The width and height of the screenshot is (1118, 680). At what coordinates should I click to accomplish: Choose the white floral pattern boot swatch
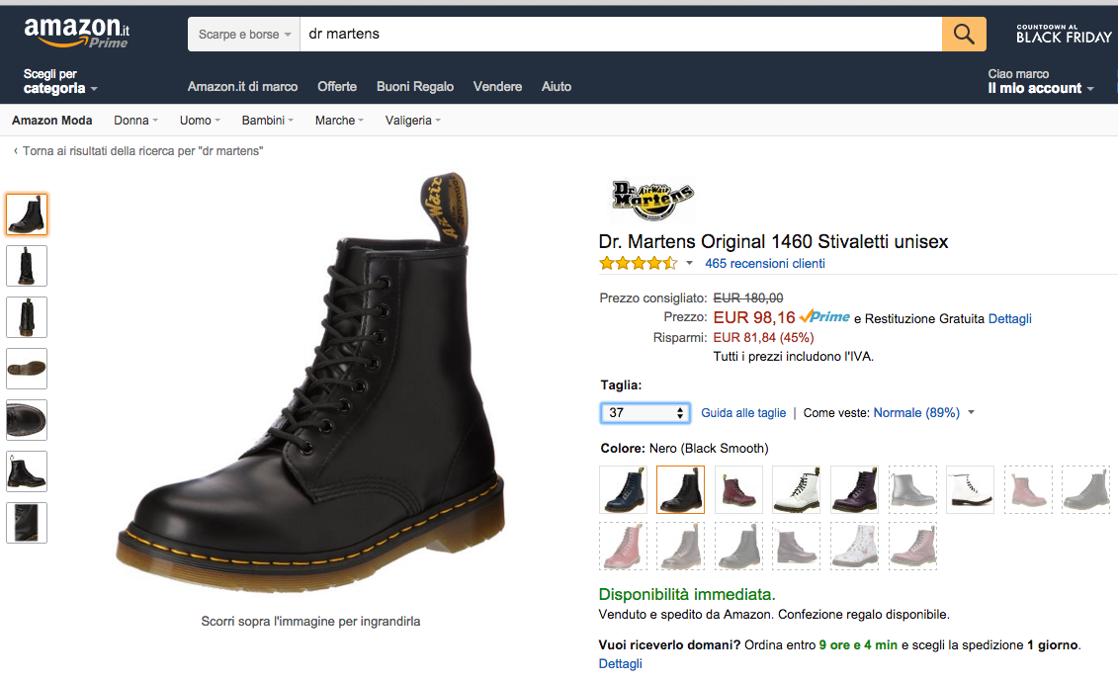point(854,547)
